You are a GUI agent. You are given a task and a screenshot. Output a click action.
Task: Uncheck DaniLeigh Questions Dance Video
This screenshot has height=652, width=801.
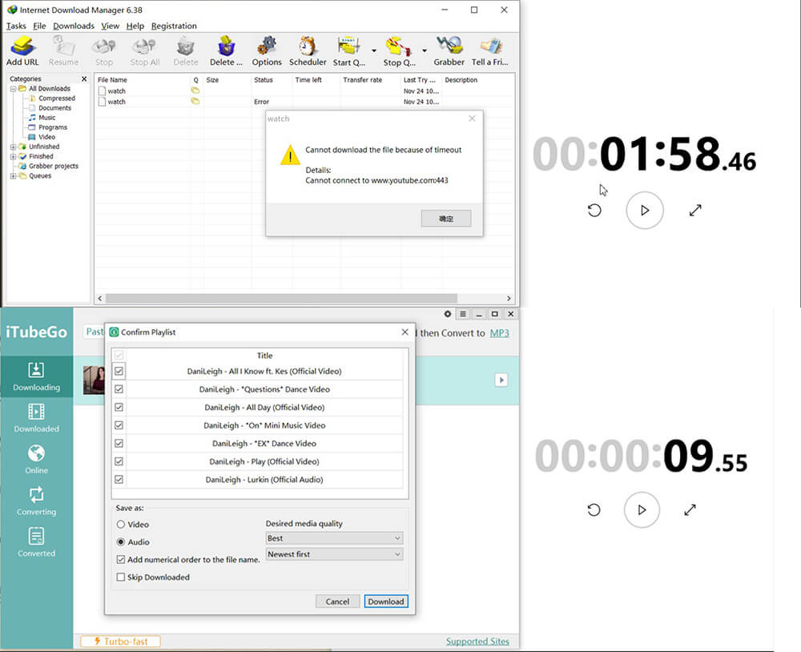(119, 388)
